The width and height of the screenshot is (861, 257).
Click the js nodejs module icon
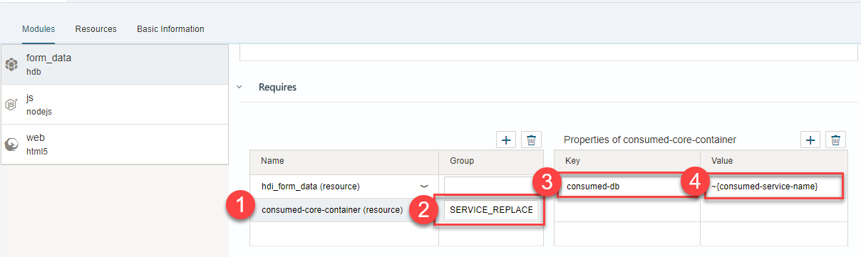coord(11,104)
